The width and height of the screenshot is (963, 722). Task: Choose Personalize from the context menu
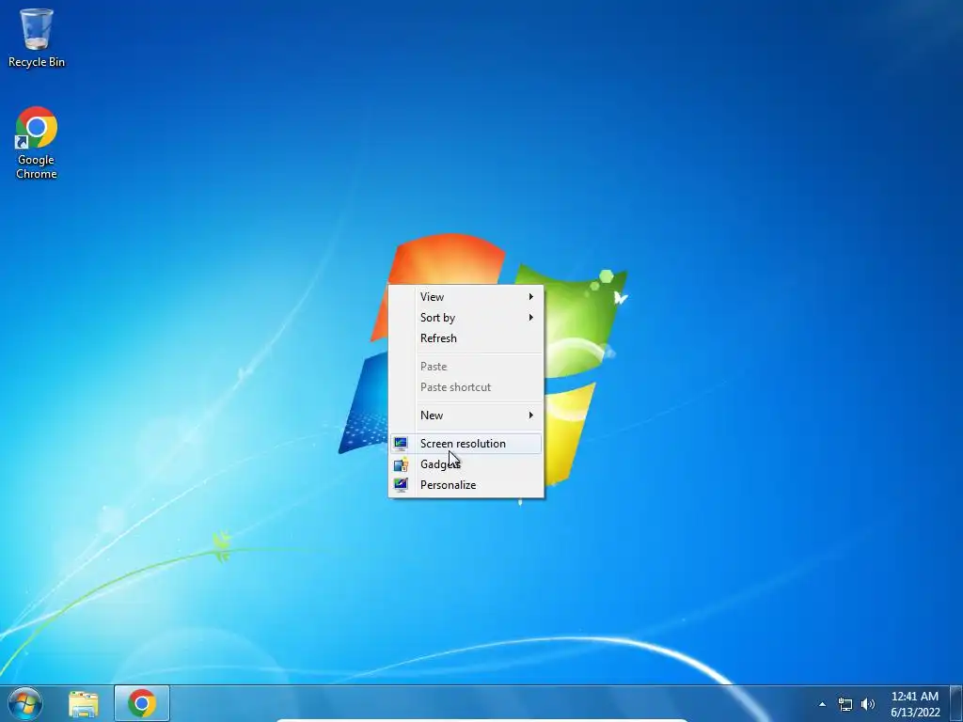coord(466,485)
